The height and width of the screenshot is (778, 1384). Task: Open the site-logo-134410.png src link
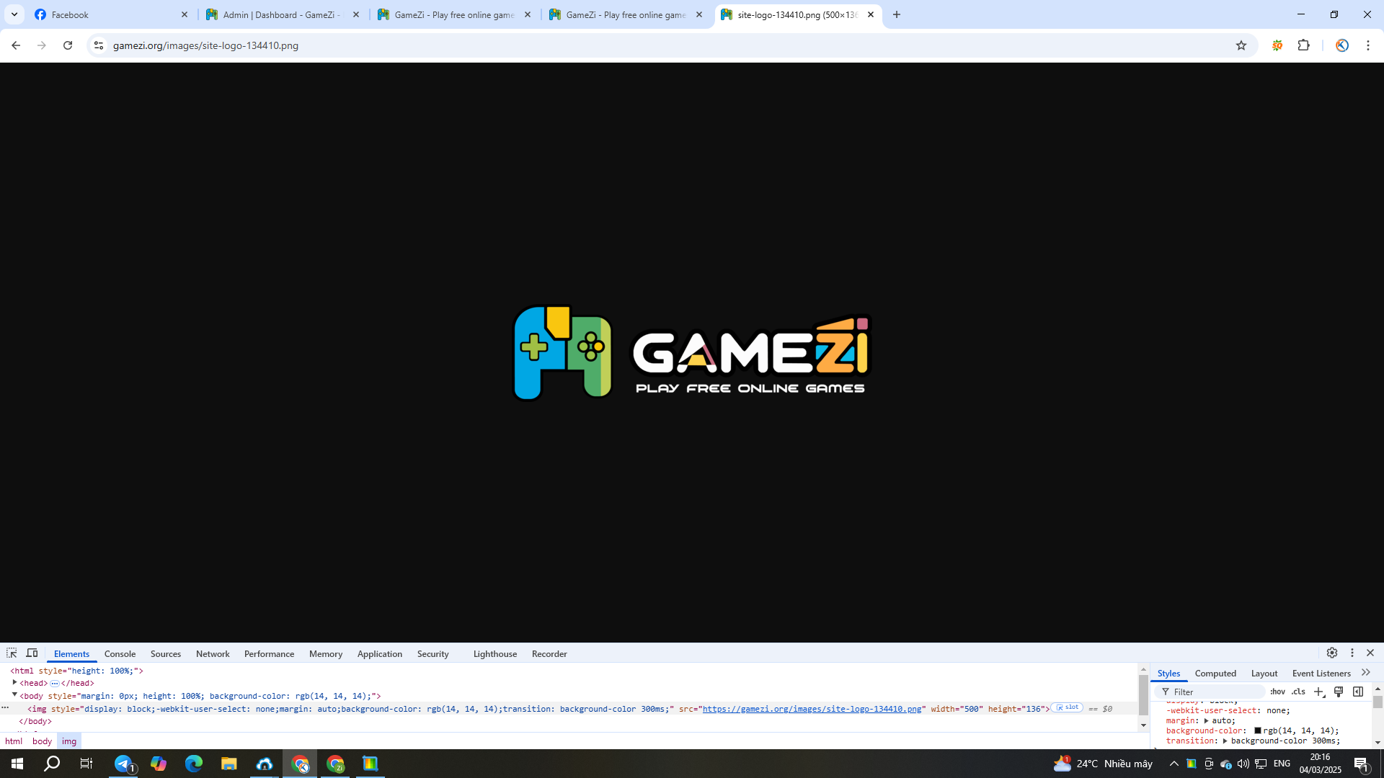(812, 709)
